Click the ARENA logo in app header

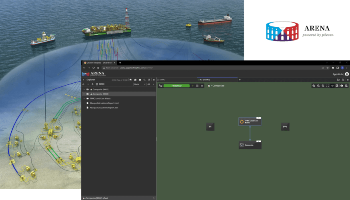(x=93, y=74)
